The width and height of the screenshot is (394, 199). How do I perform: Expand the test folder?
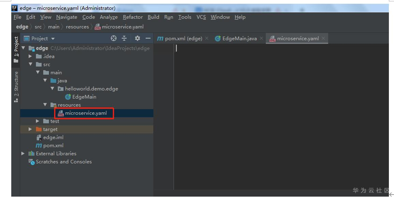tap(38, 121)
